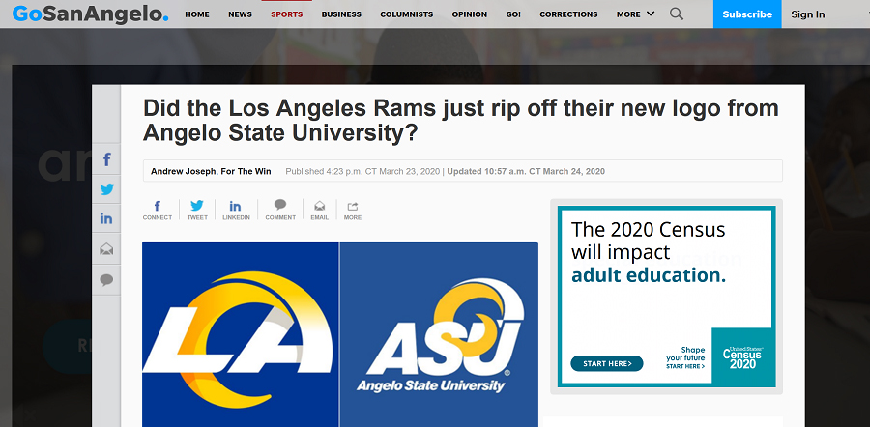The width and height of the screenshot is (870, 427).
Task: Click the published date text
Action: pyautogui.click(x=362, y=171)
